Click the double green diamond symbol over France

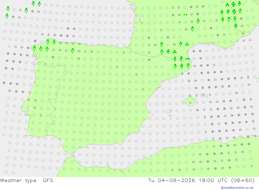185,15
